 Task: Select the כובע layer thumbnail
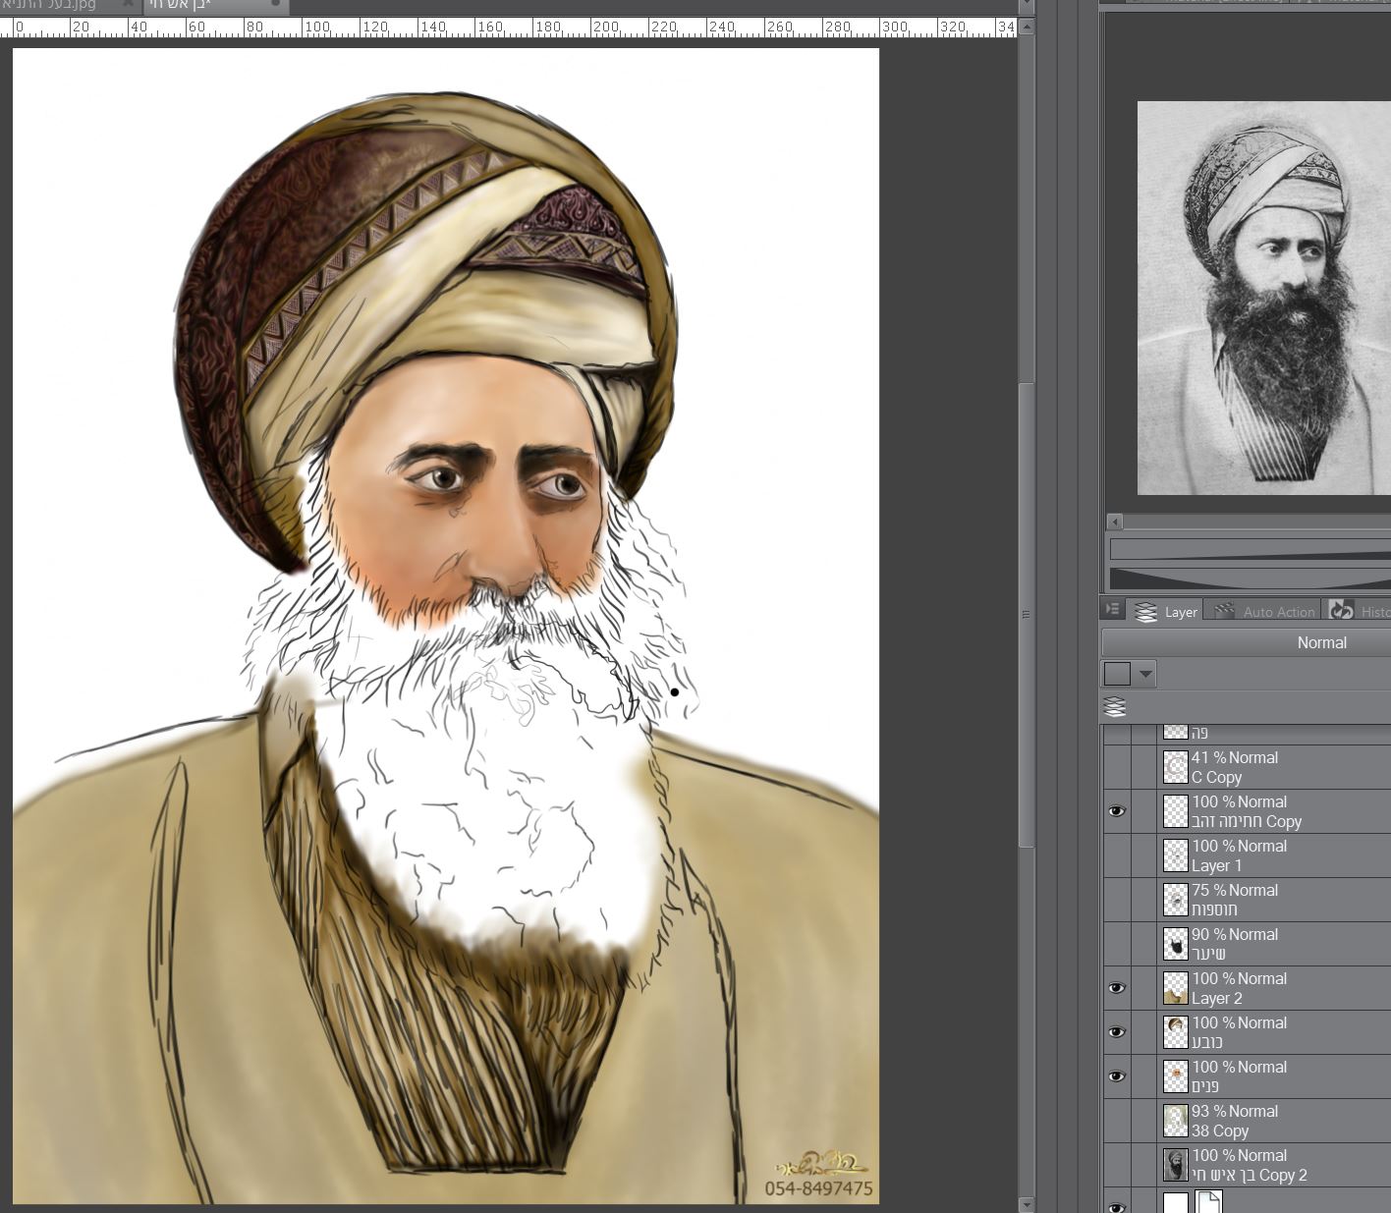1176,1032
